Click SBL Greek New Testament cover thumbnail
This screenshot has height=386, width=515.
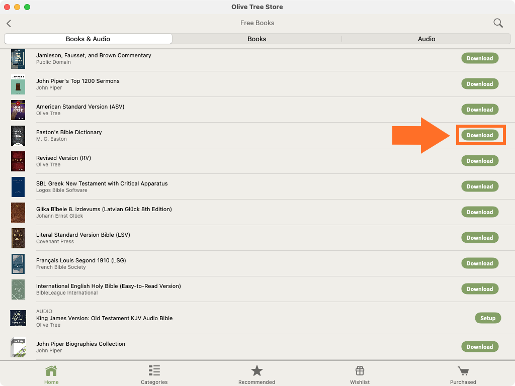18,187
